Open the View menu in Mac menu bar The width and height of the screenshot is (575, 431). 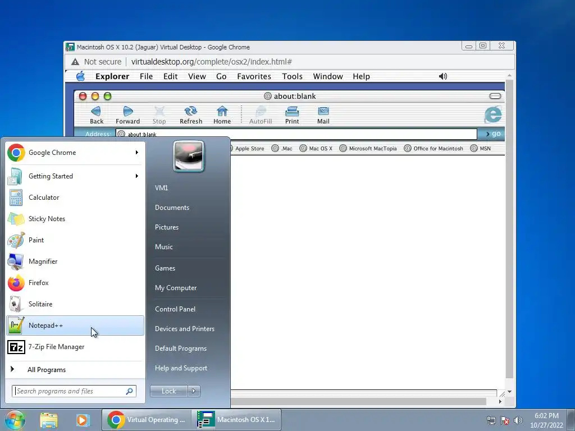[x=197, y=76]
